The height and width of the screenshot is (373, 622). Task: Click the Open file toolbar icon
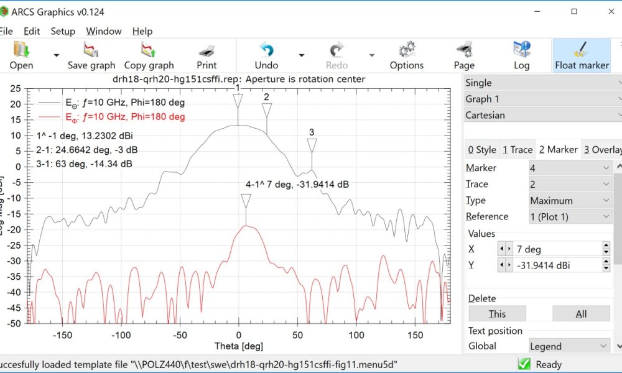(x=22, y=50)
